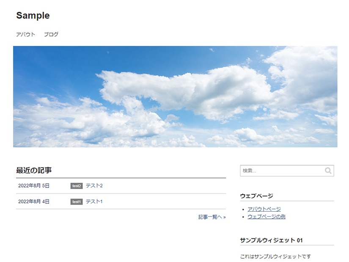This screenshot has width=349, height=262.
Task: Open the テスト2 article link
Action: 94,185
